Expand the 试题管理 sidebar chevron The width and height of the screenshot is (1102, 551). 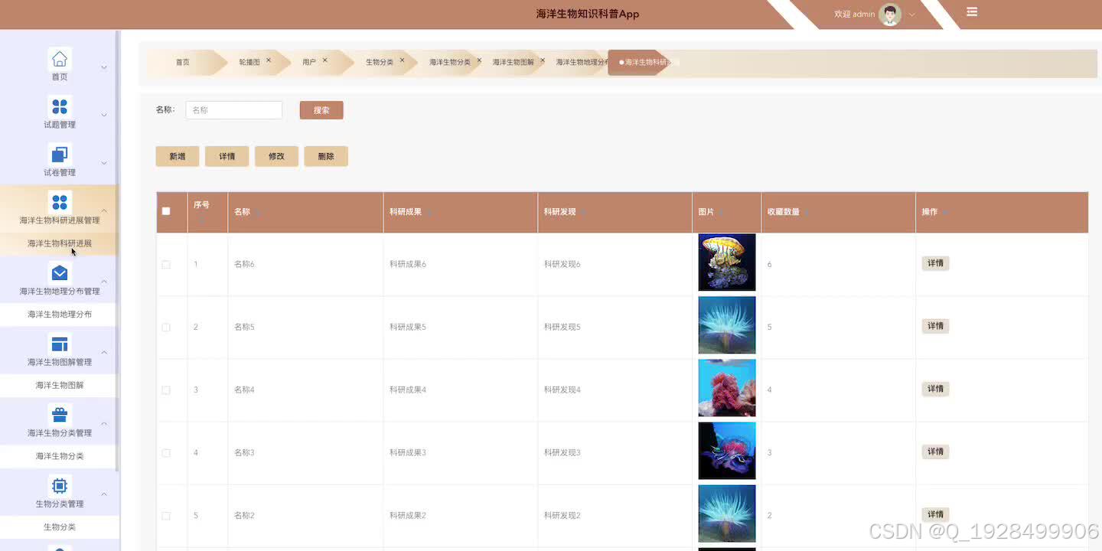tap(104, 116)
